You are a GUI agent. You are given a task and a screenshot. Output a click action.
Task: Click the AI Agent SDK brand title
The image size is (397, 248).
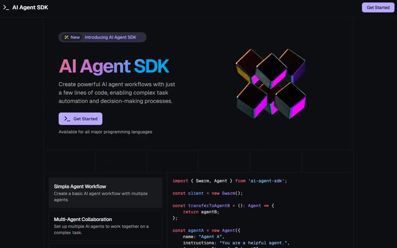(30, 7)
